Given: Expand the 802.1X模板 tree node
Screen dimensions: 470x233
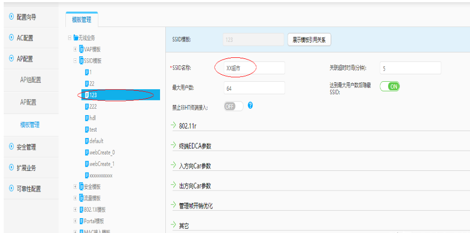Looking at the screenshot, I should coord(75,210).
